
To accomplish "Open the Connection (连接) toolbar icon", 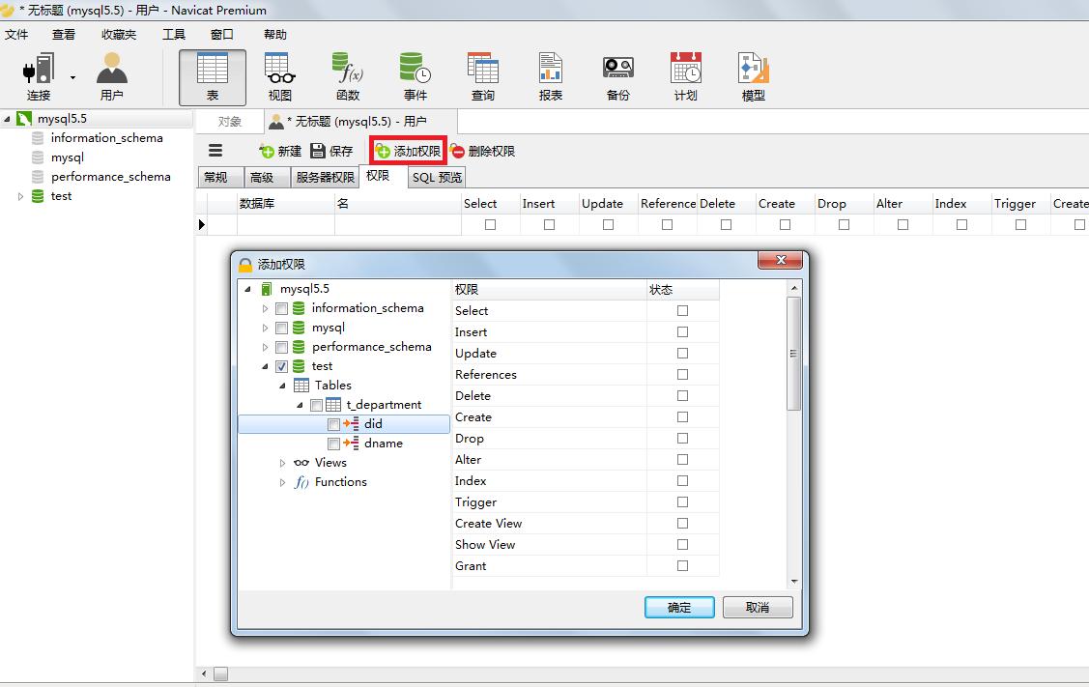I will pos(39,77).
